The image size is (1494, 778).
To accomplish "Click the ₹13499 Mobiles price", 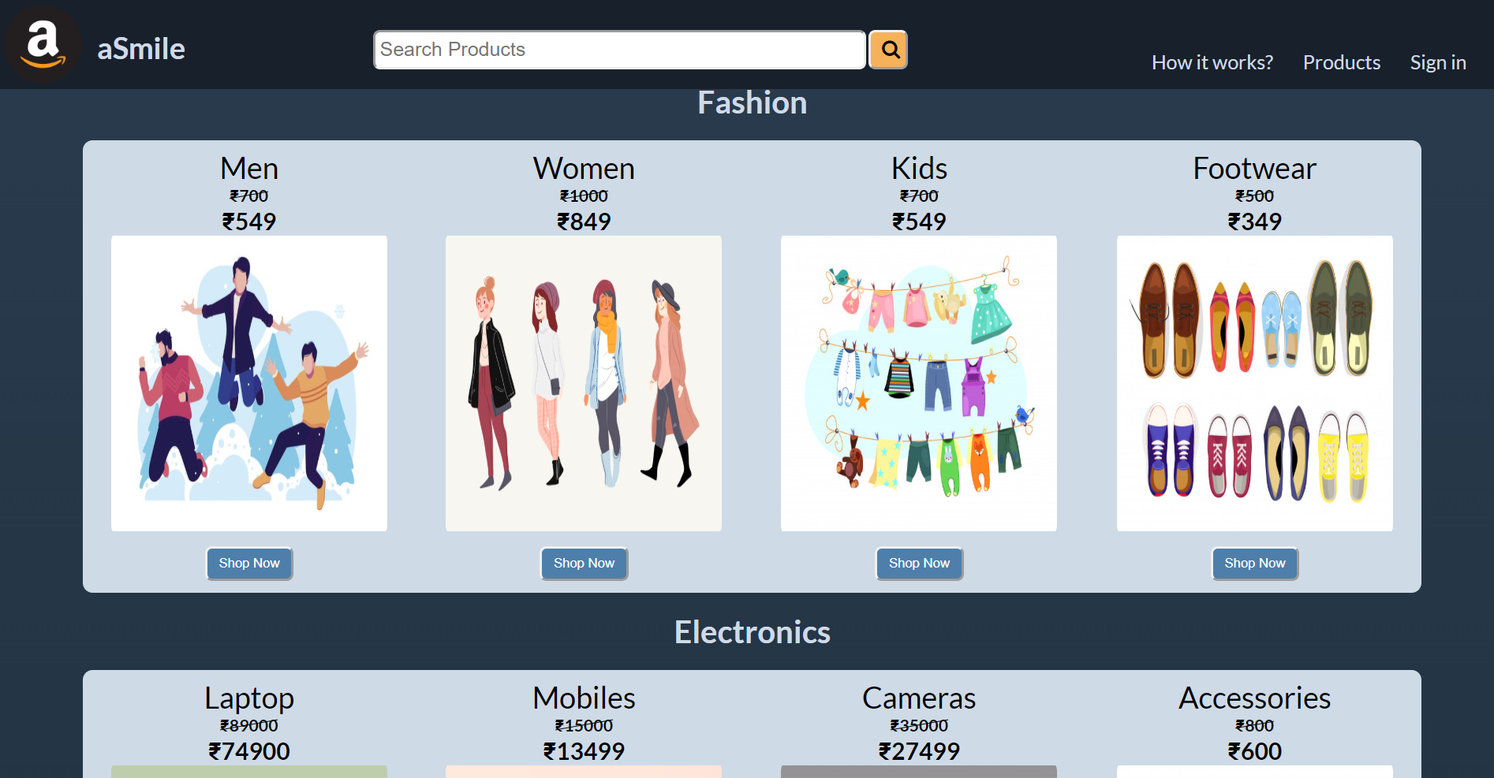I will (x=584, y=751).
